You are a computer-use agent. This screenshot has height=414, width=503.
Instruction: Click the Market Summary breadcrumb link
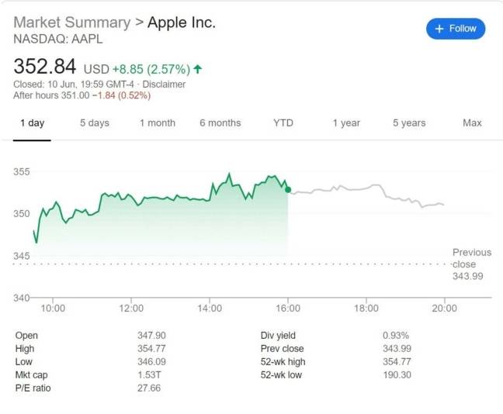click(72, 22)
